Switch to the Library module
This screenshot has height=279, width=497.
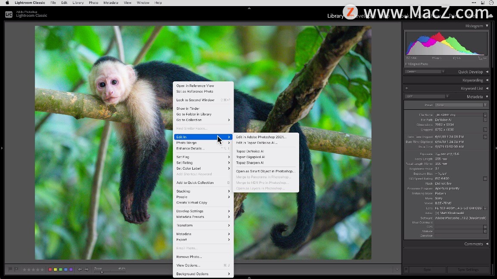[x=335, y=16]
